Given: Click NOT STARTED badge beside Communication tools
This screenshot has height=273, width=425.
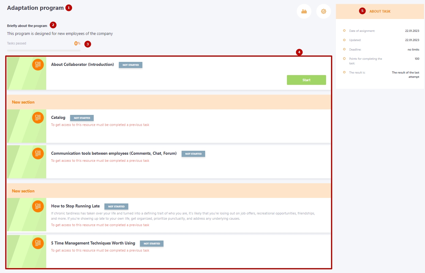Looking at the screenshot, I should pyautogui.click(x=194, y=154).
